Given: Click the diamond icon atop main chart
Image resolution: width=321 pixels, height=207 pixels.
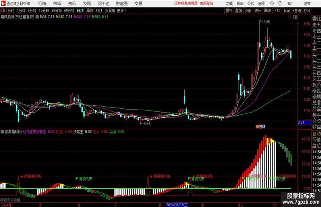Looking at the screenshot, I should coord(290,17).
